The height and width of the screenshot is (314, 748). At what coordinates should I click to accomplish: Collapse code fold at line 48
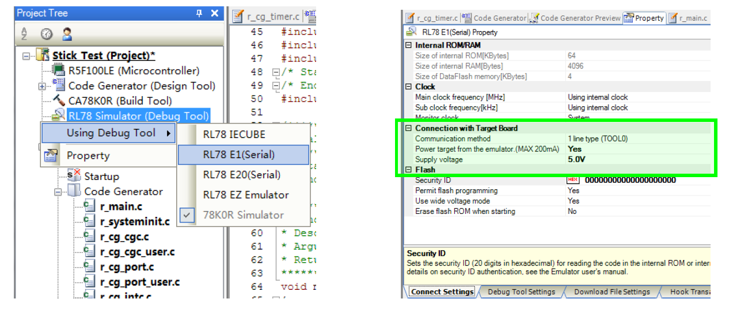[276, 72]
